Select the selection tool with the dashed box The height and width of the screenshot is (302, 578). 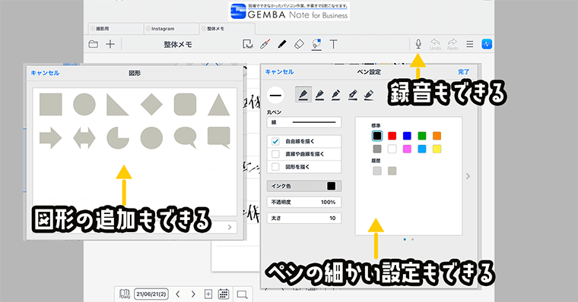pyautogui.click(x=248, y=44)
